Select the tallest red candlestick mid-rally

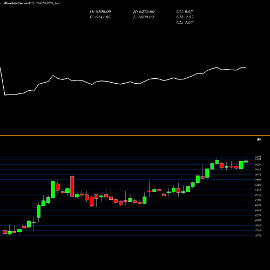(72, 186)
